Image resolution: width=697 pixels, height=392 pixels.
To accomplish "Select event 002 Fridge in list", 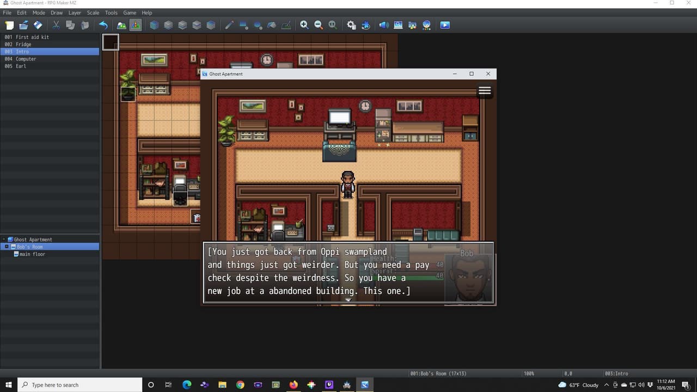I will [50, 44].
